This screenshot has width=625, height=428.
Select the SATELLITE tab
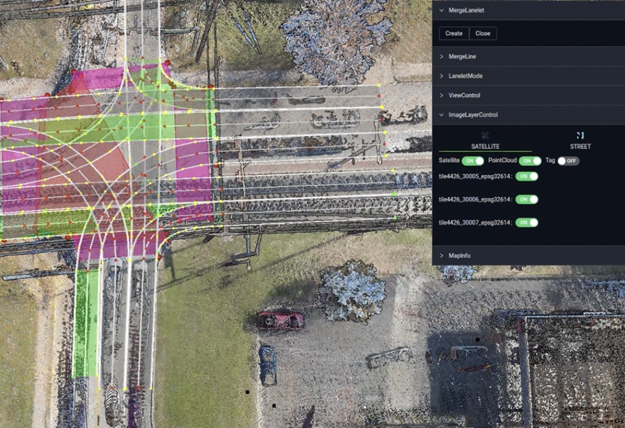coord(485,147)
